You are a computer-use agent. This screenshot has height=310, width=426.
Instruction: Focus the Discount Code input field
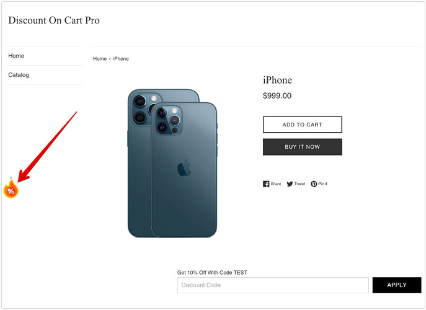pos(273,285)
